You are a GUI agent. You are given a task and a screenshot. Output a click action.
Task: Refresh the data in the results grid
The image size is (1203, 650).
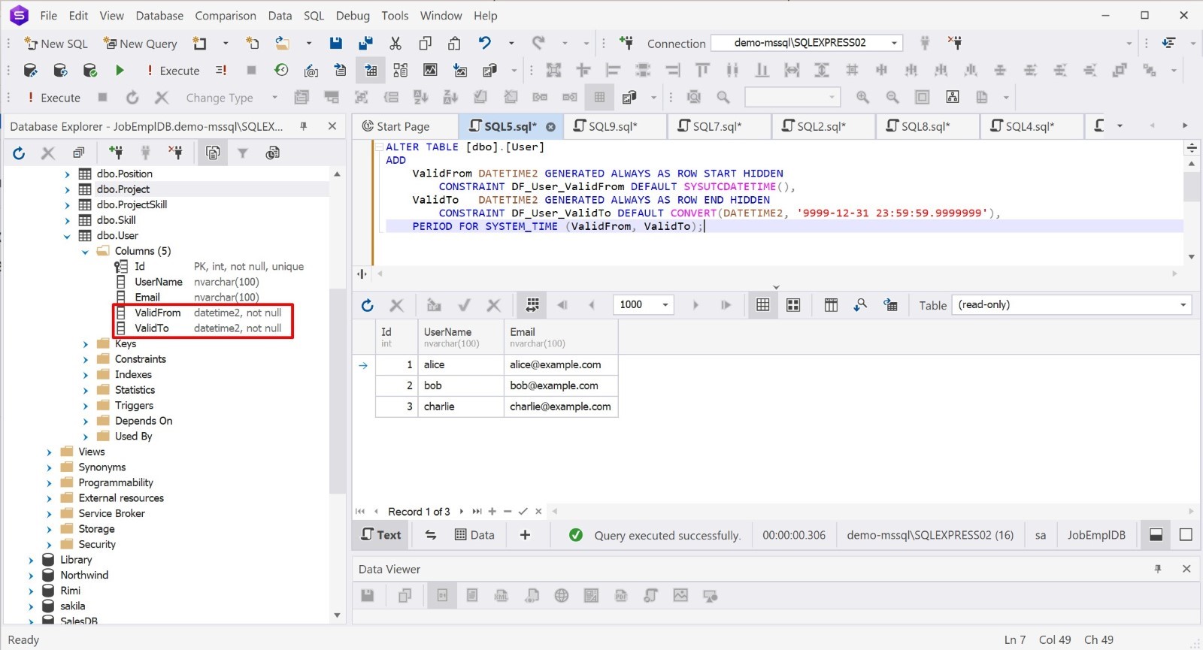coord(367,305)
